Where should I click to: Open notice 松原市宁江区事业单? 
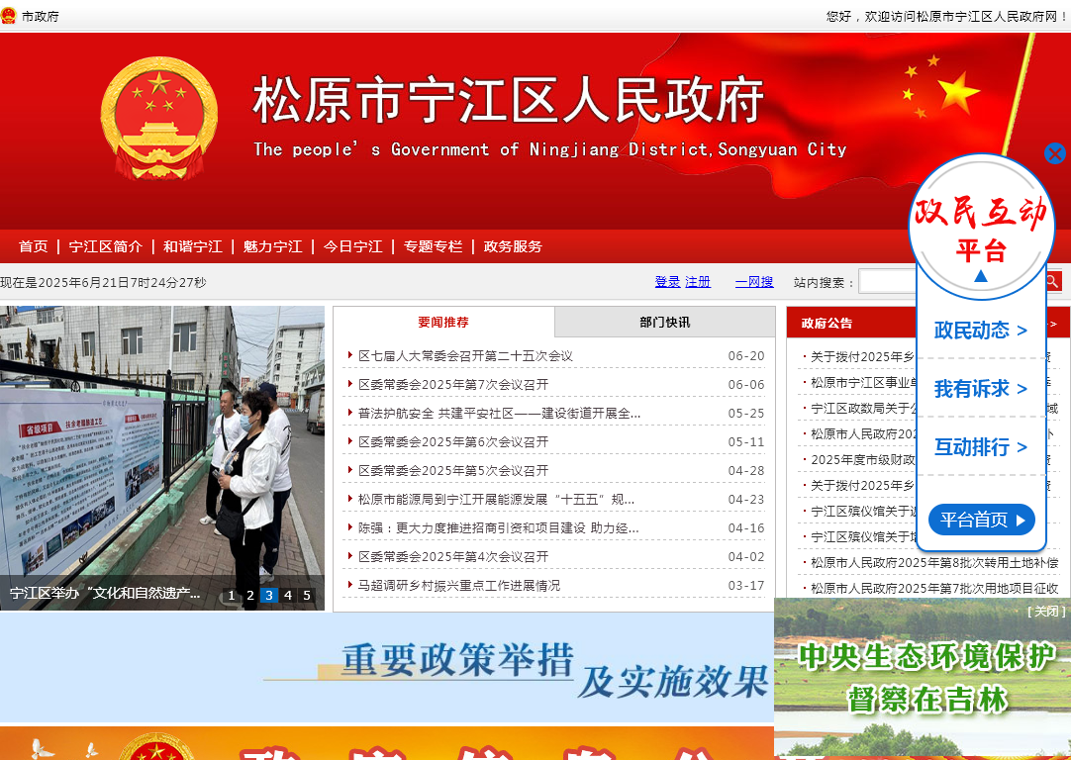click(x=863, y=382)
